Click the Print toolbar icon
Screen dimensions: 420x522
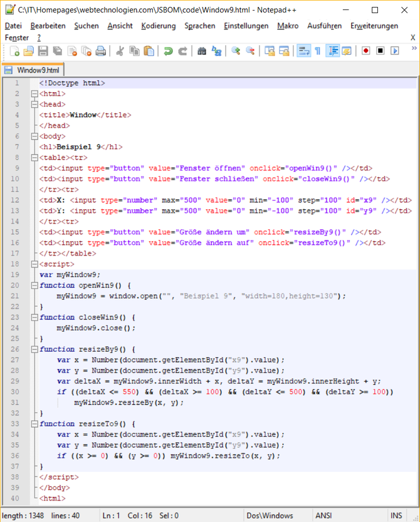[100, 51]
